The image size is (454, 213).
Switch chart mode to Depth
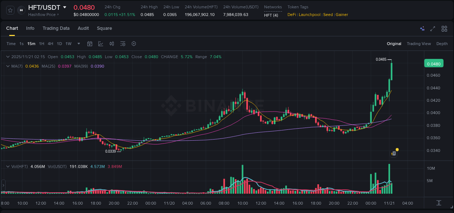click(x=442, y=44)
